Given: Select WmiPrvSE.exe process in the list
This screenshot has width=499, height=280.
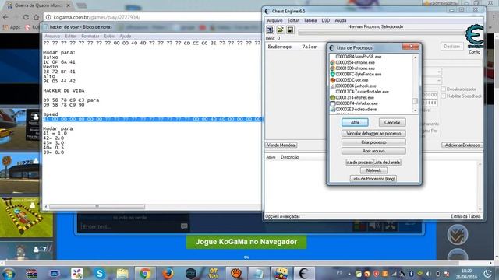Looking at the screenshot, I should tap(359, 57).
